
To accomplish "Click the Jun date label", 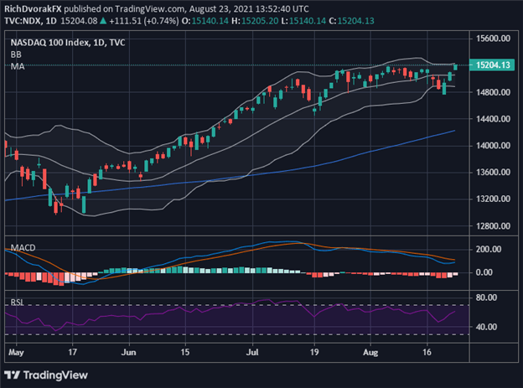I will pyautogui.click(x=129, y=352).
